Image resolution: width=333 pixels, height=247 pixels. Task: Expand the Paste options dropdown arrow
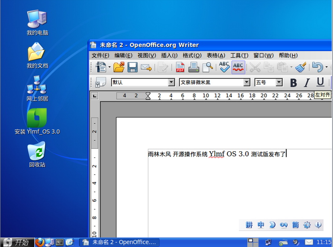tap(291, 67)
